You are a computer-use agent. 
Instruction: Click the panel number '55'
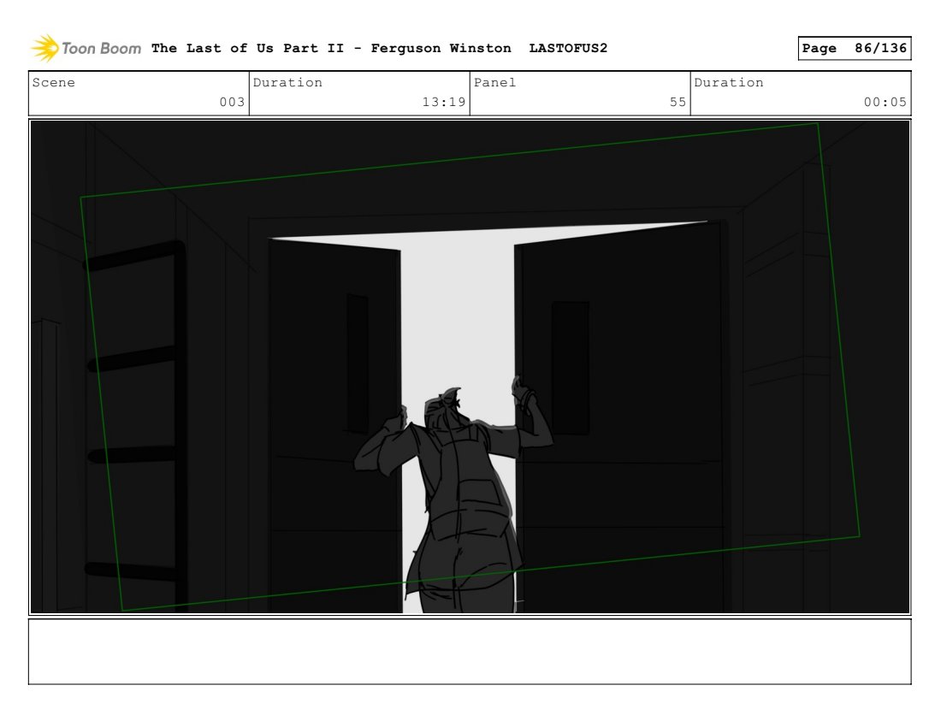(x=678, y=102)
